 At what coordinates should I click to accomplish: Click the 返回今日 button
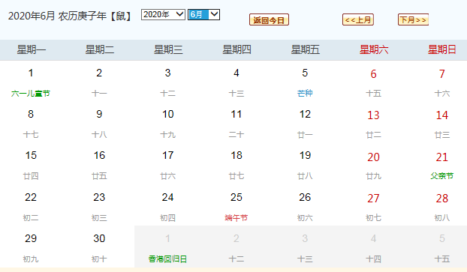pos(269,20)
